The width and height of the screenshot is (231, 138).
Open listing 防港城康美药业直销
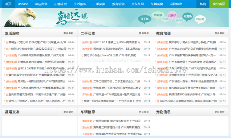(41, 62)
